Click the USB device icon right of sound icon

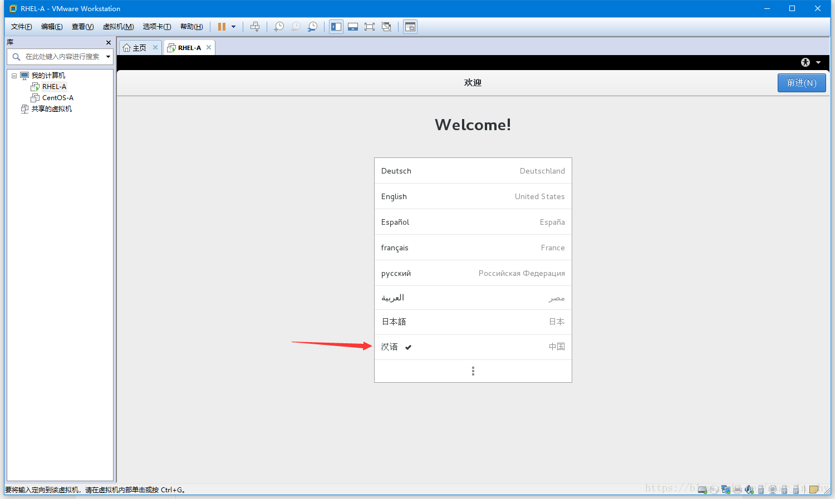(x=761, y=490)
